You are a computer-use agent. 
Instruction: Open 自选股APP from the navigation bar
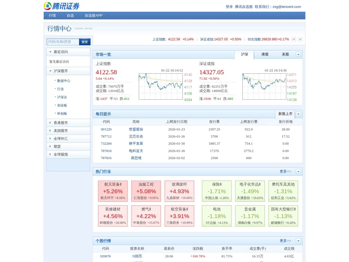tap(94, 16)
